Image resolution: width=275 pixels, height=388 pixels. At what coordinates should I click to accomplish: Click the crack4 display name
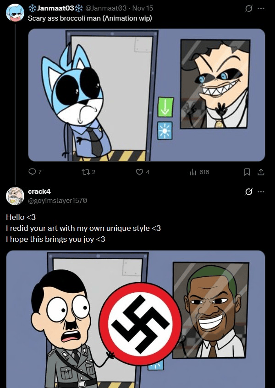click(39, 191)
